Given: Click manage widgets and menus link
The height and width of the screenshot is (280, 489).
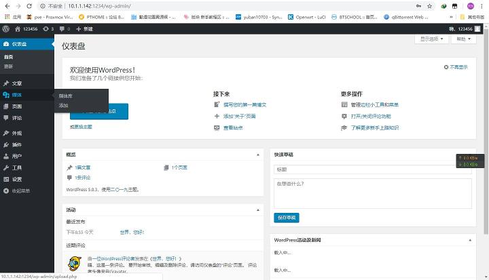Looking at the screenshot, I should coord(374,104).
